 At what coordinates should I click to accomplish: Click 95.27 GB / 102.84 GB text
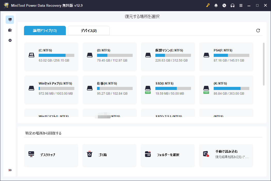pyautogui.click(x=112, y=94)
